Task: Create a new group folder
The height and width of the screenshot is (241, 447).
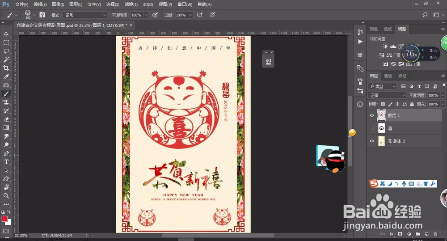Action: (417, 234)
